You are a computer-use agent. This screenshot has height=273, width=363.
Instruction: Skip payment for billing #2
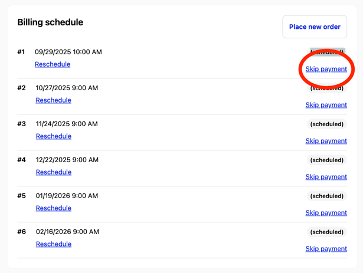pos(326,105)
